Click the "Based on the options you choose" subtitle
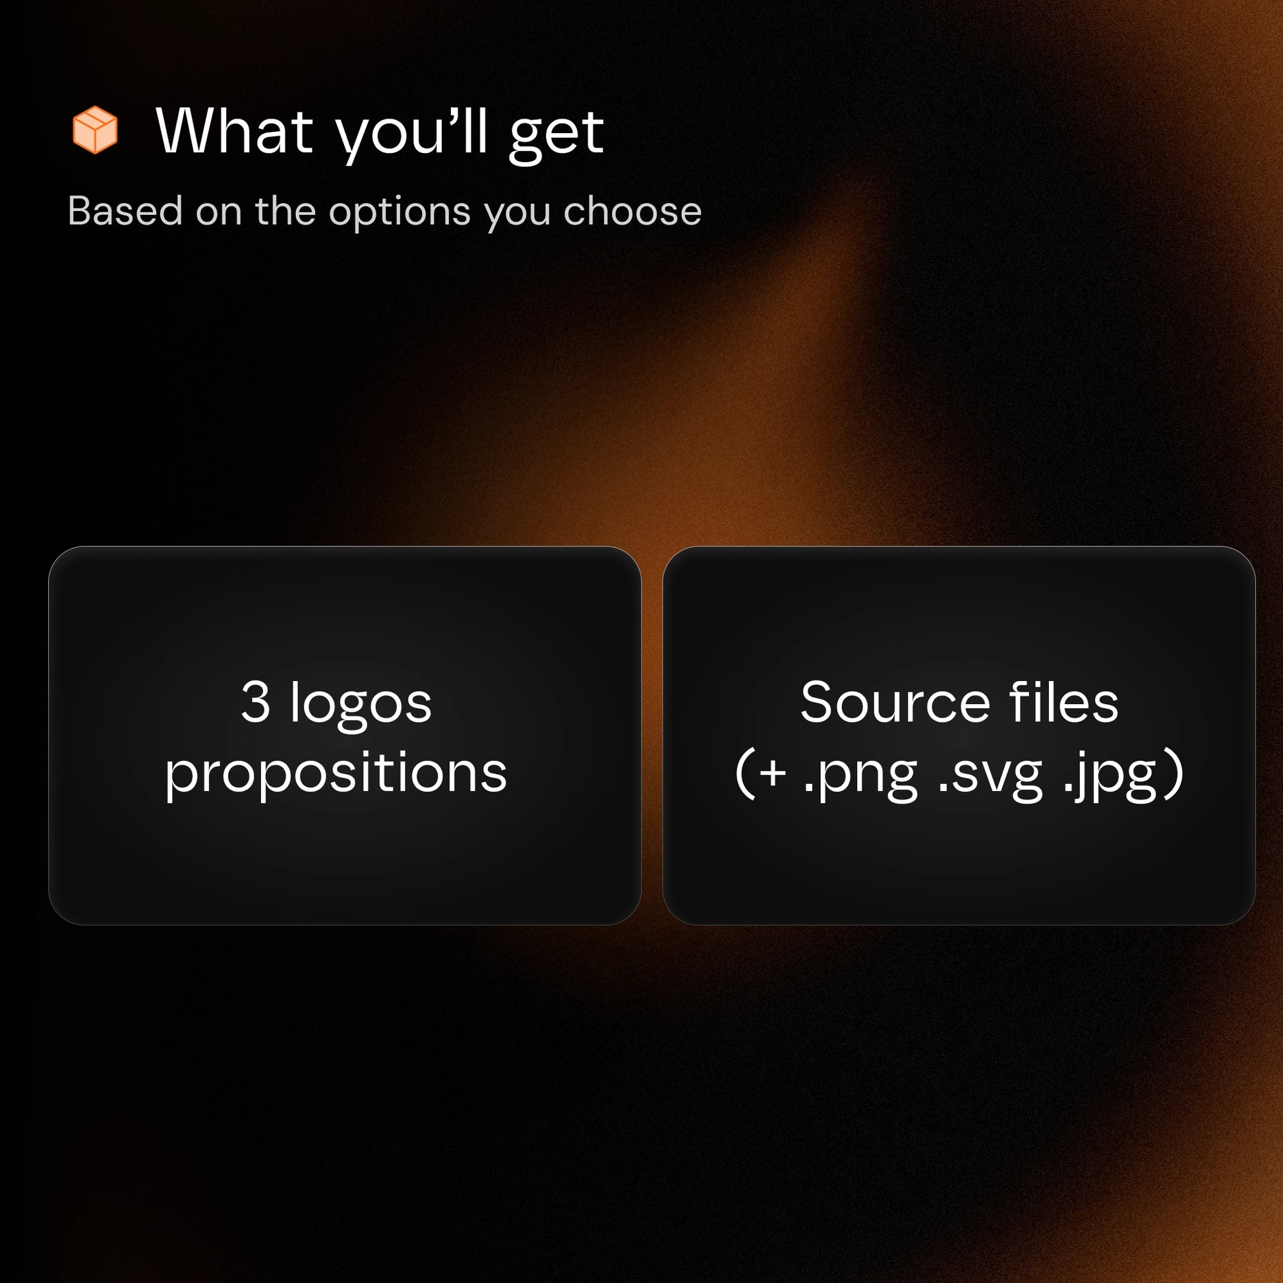The width and height of the screenshot is (1283, 1283). [x=384, y=212]
